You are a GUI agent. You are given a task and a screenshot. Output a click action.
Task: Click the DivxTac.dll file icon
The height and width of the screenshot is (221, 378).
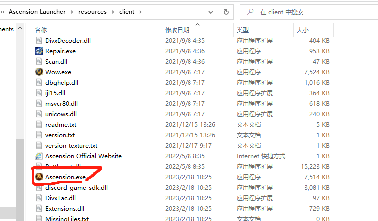39,198
